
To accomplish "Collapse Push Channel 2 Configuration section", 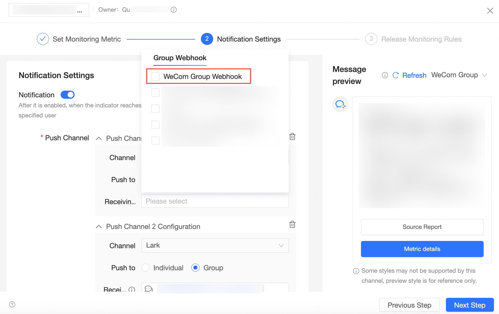I will point(99,226).
